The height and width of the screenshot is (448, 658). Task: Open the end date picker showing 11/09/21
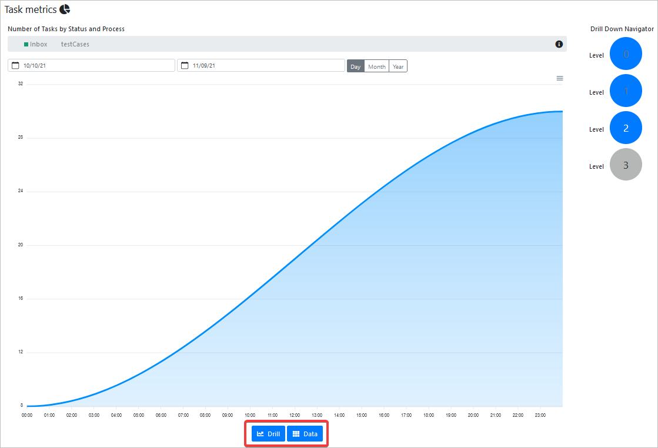pos(265,66)
